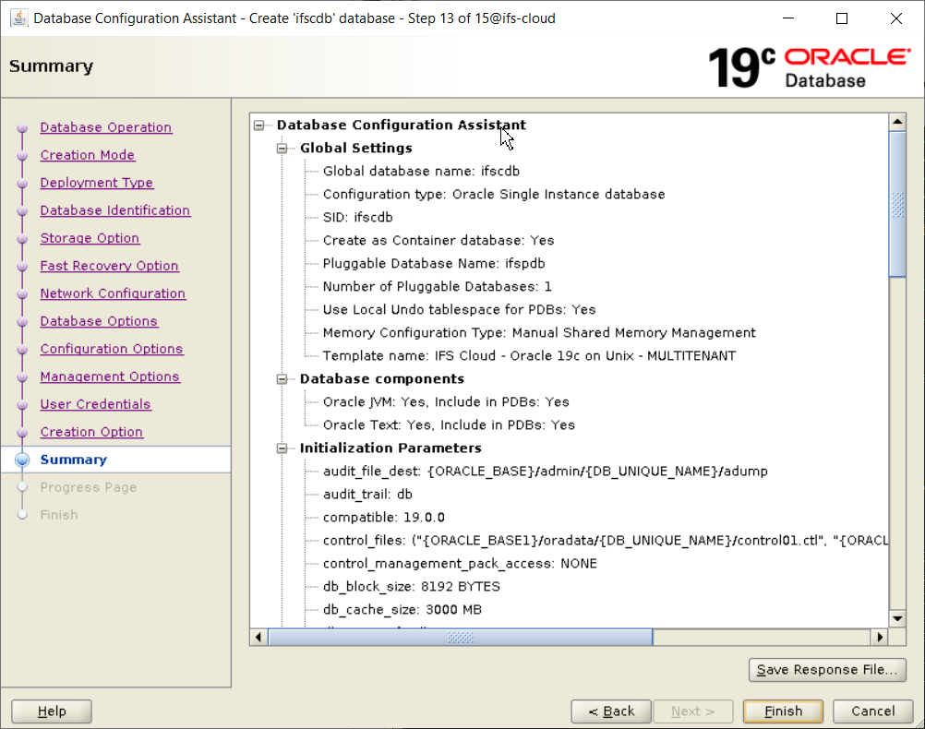
Task: Go back with the Back button
Action: (611, 711)
